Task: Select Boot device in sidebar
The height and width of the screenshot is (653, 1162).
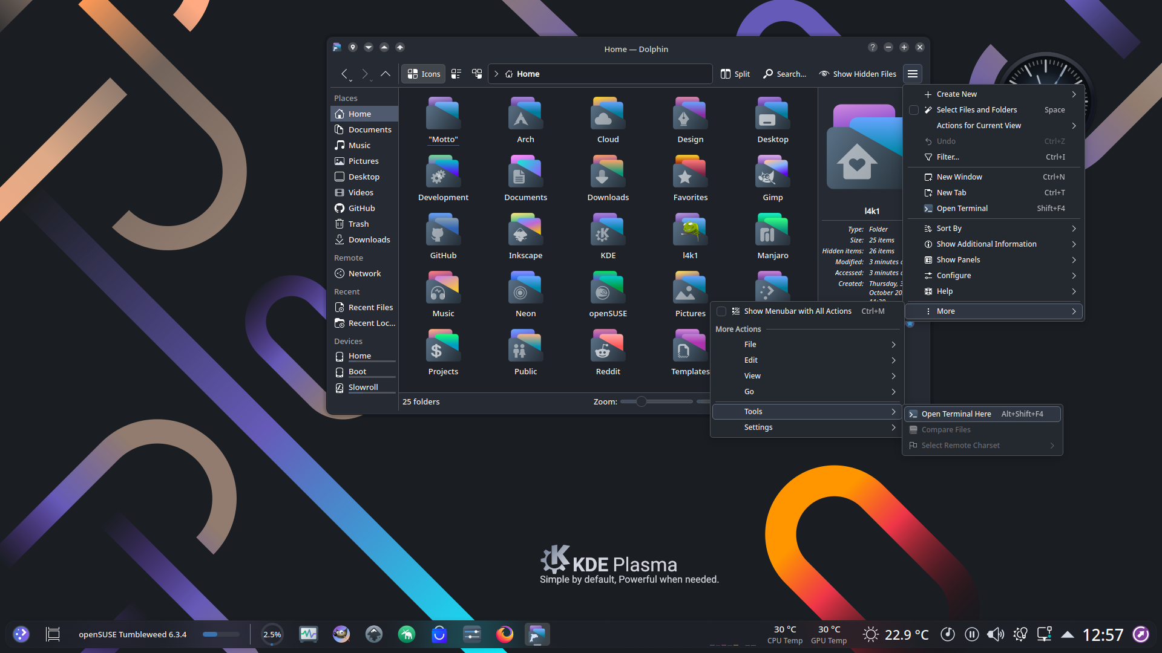Action: (x=364, y=371)
